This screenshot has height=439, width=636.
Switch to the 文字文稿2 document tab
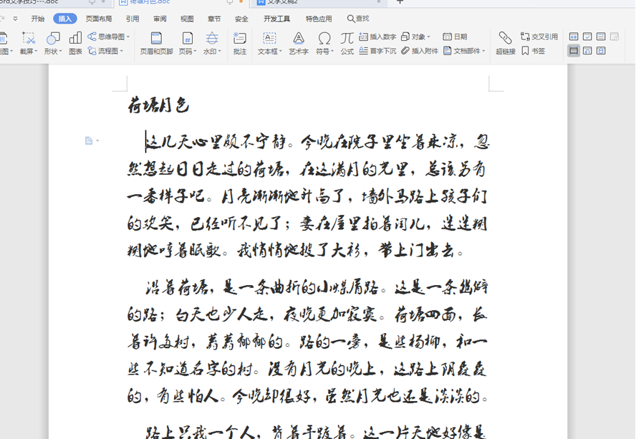319,2
